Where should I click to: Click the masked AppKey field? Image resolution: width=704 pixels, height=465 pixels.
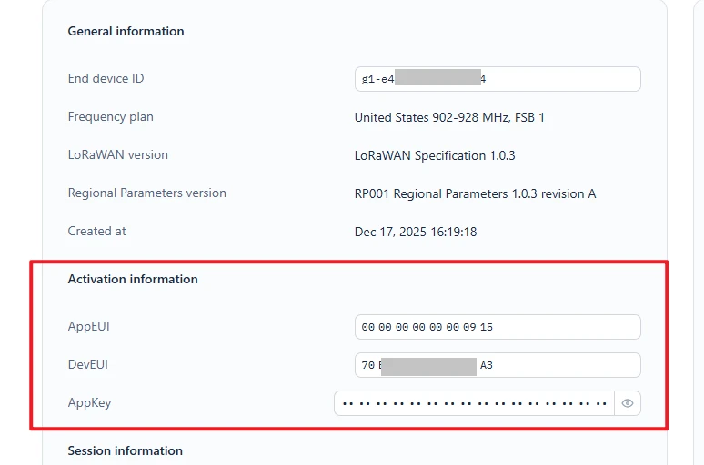(473, 403)
